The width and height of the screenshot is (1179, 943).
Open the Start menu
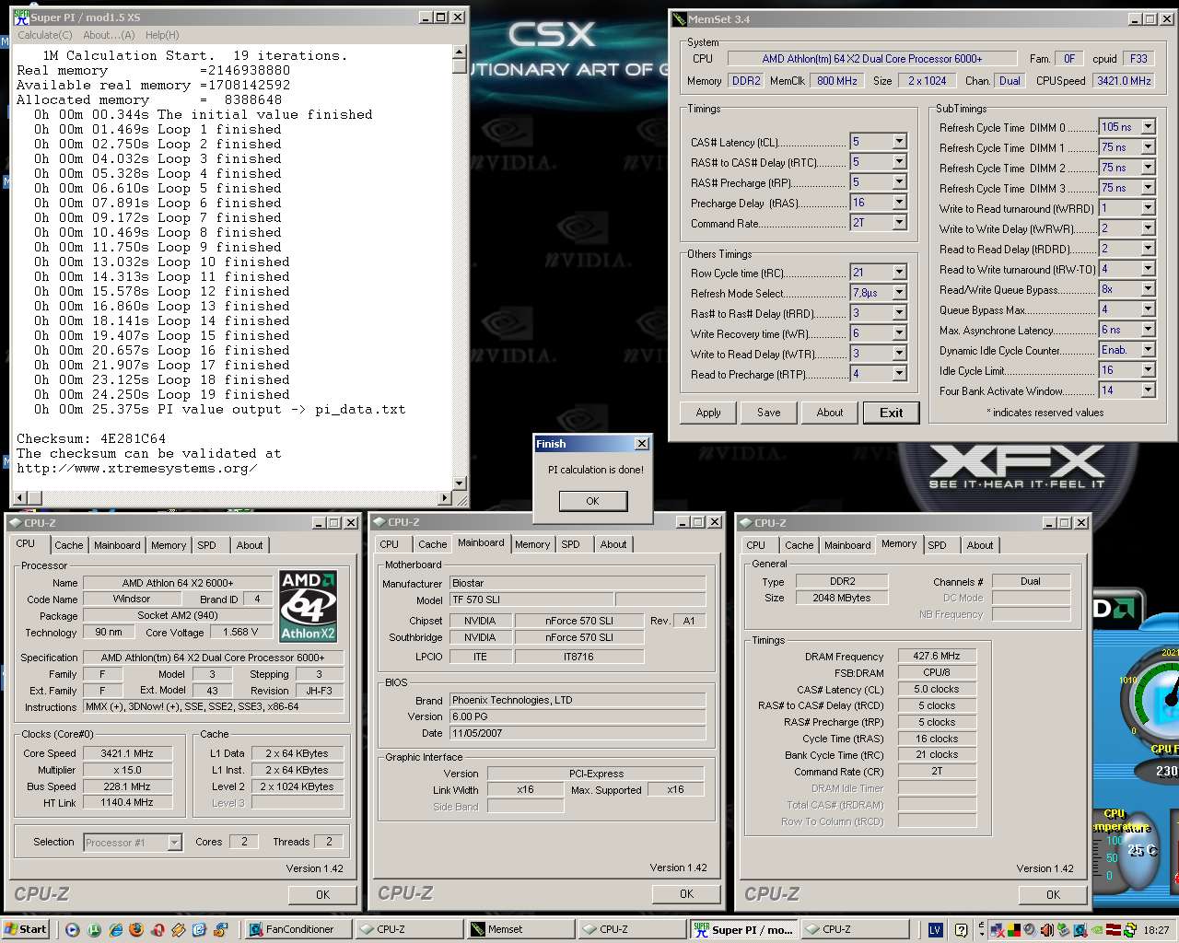coord(26,929)
